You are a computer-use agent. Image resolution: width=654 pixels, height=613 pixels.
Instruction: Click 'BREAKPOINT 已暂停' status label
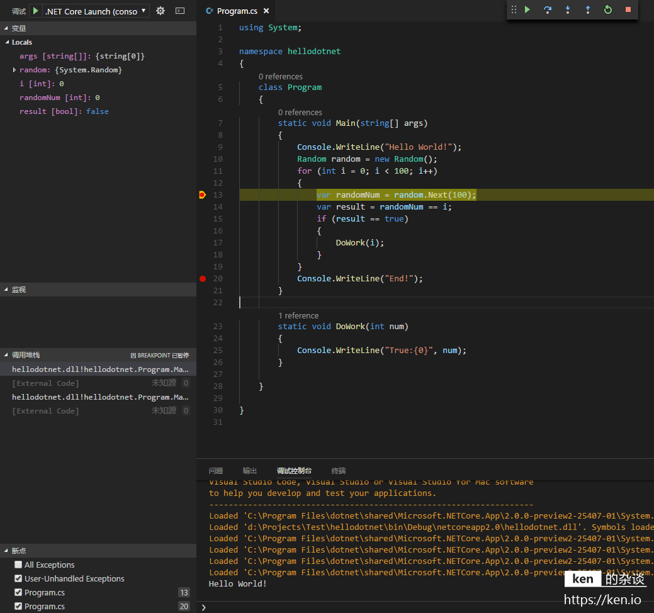[160, 356]
